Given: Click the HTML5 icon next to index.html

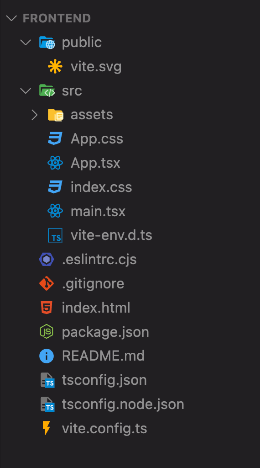Looking at the screenshot, I should click(x=47, y=308).
